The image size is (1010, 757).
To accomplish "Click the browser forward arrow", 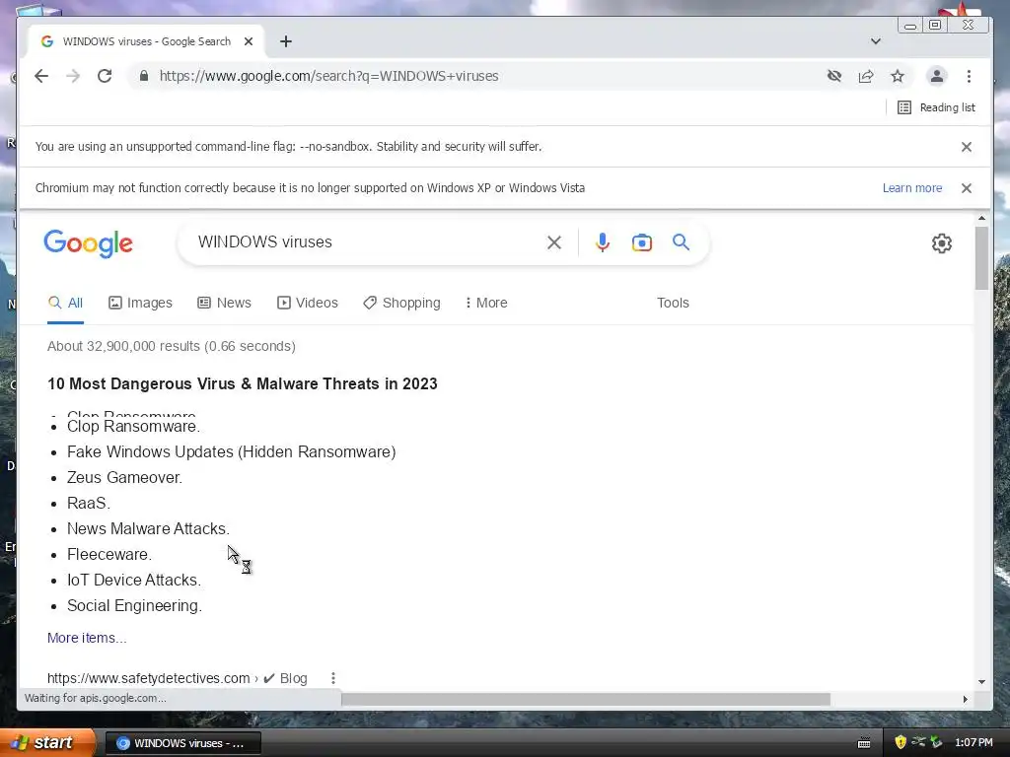I will 73,76.
